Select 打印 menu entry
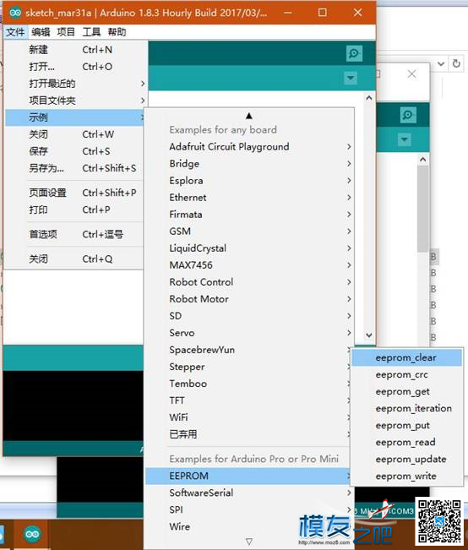The width and height of the screenshot is (468, 550). tap(75, 210)
